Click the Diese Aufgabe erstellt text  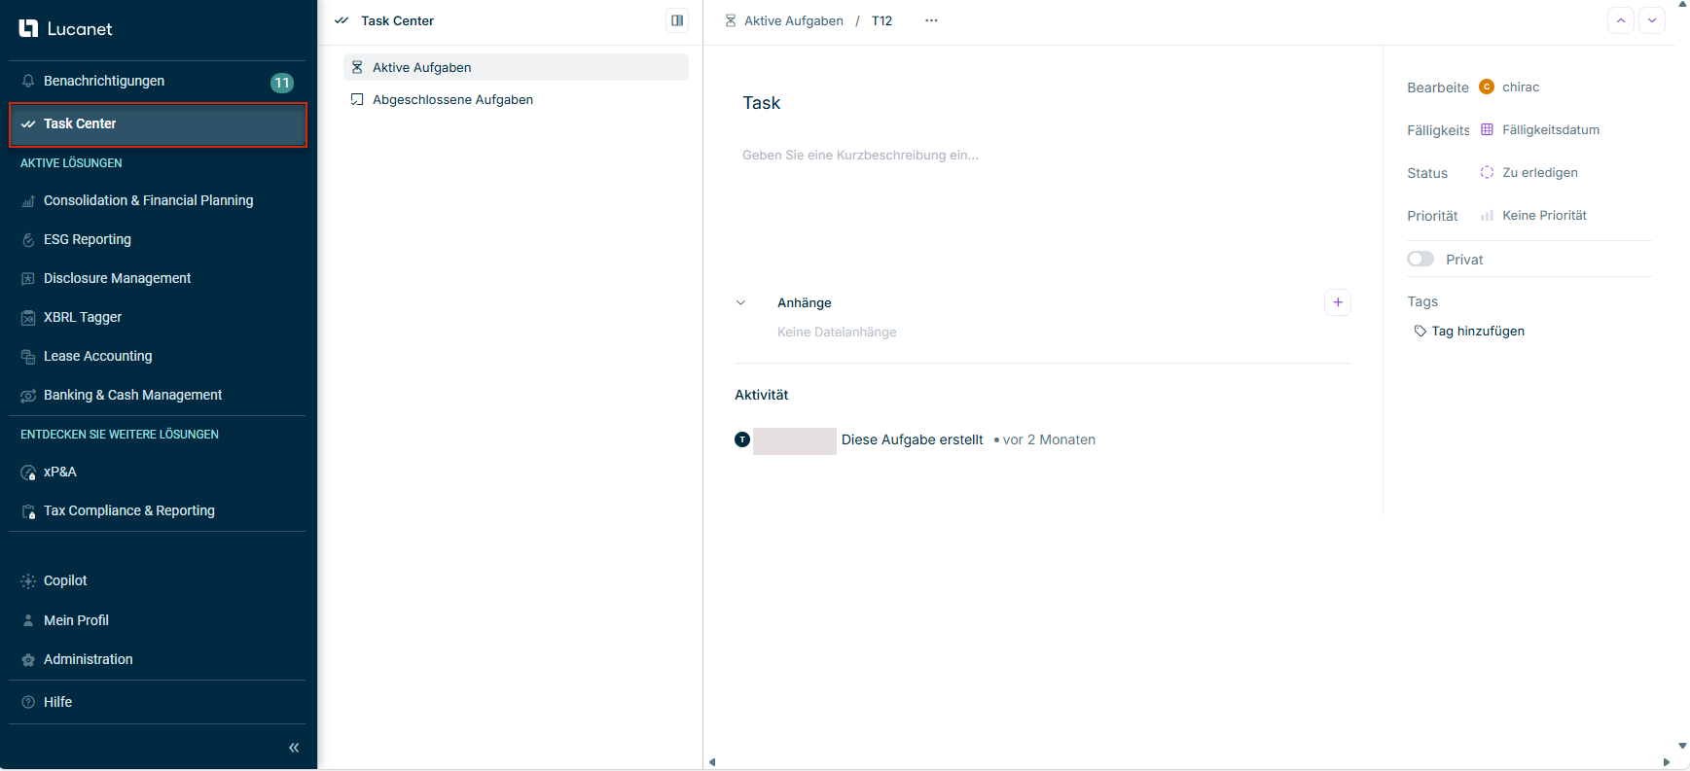coord(913,439)
